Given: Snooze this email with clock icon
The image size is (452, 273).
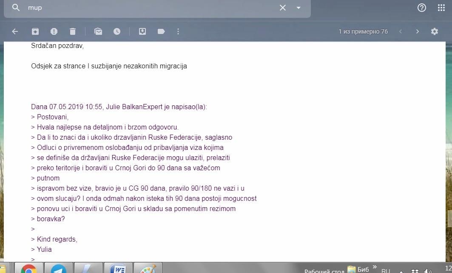Looking at the screenshot, I should (117, 31).
